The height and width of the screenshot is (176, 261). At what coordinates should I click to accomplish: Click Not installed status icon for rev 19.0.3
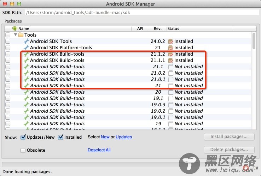170,105
